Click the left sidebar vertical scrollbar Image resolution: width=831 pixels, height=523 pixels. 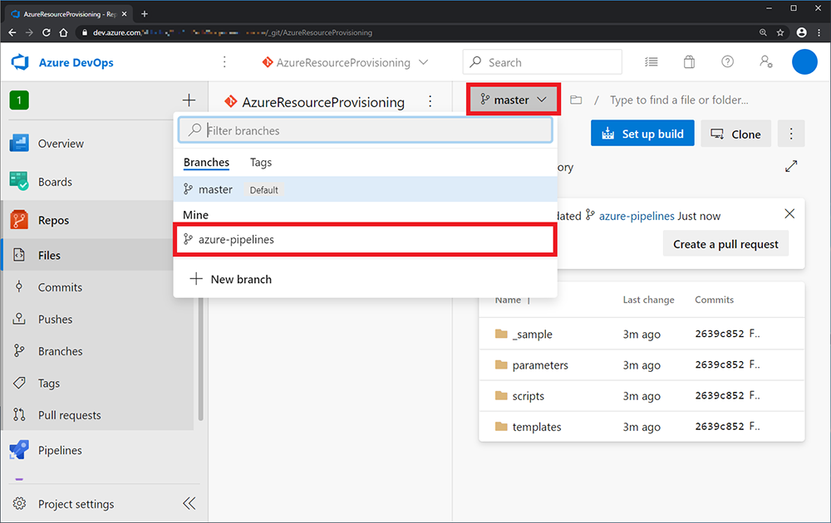point(200,358)
